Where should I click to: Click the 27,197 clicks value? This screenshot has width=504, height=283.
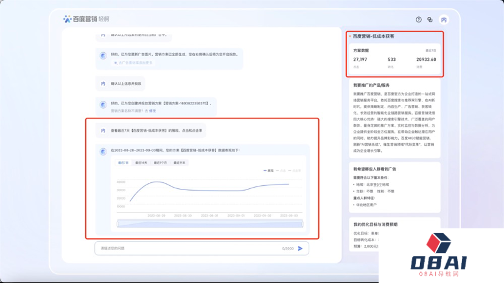[360, 60]
